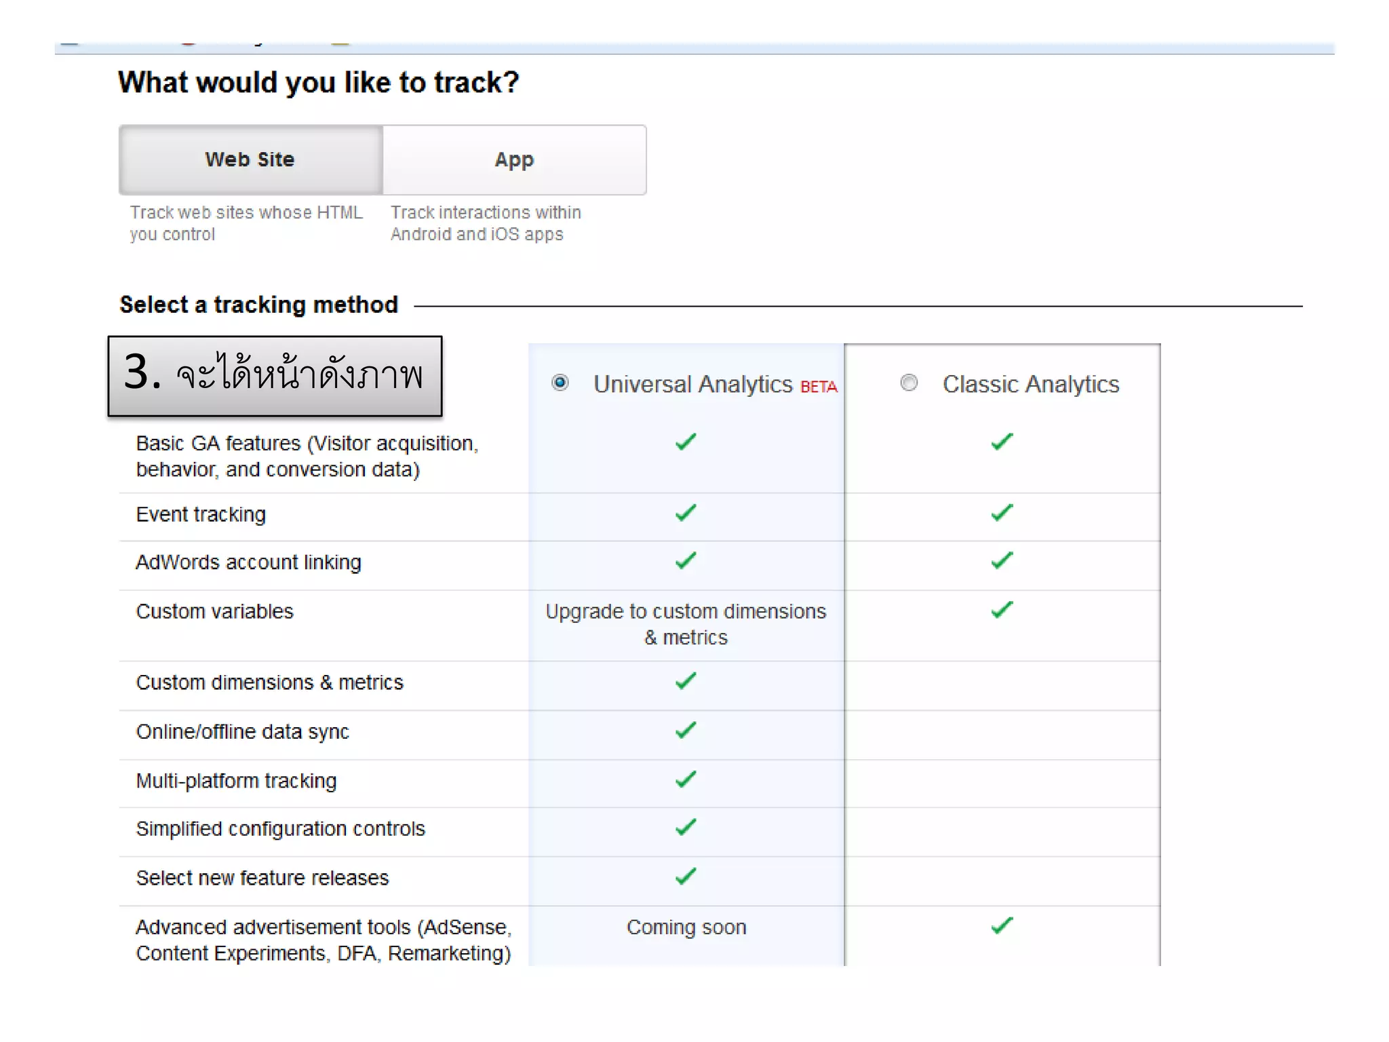Click Universal checkmark for Multi-platform tracking
This screenshot has width=1389, height=1042.
[686, 779]
